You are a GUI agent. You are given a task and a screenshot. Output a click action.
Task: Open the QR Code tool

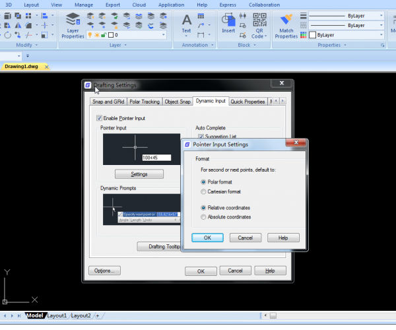click(x=259, y=26)
